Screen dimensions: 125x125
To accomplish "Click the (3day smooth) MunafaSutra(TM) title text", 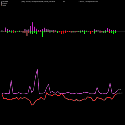I will [32, 1].
